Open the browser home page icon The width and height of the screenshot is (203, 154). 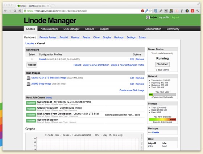[x=20, y=11]
